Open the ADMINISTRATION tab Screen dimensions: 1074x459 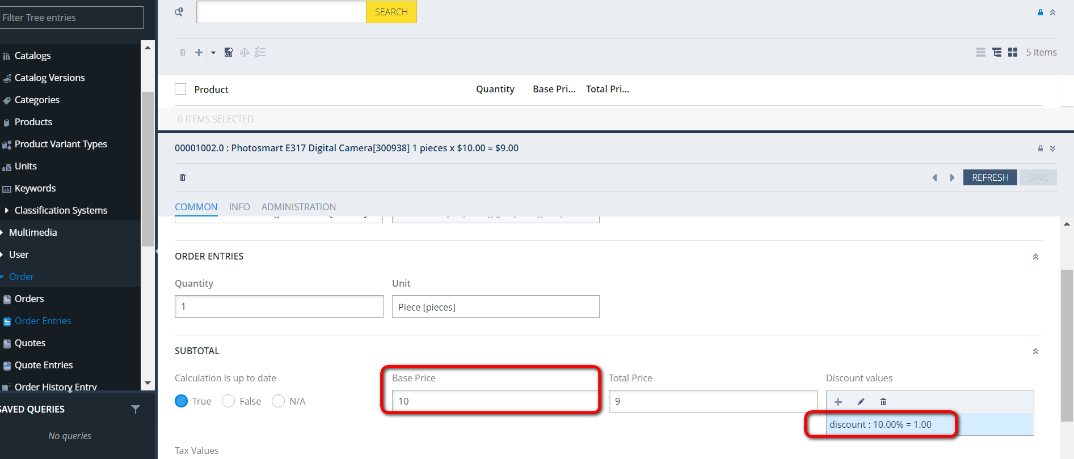pos(298,207)
